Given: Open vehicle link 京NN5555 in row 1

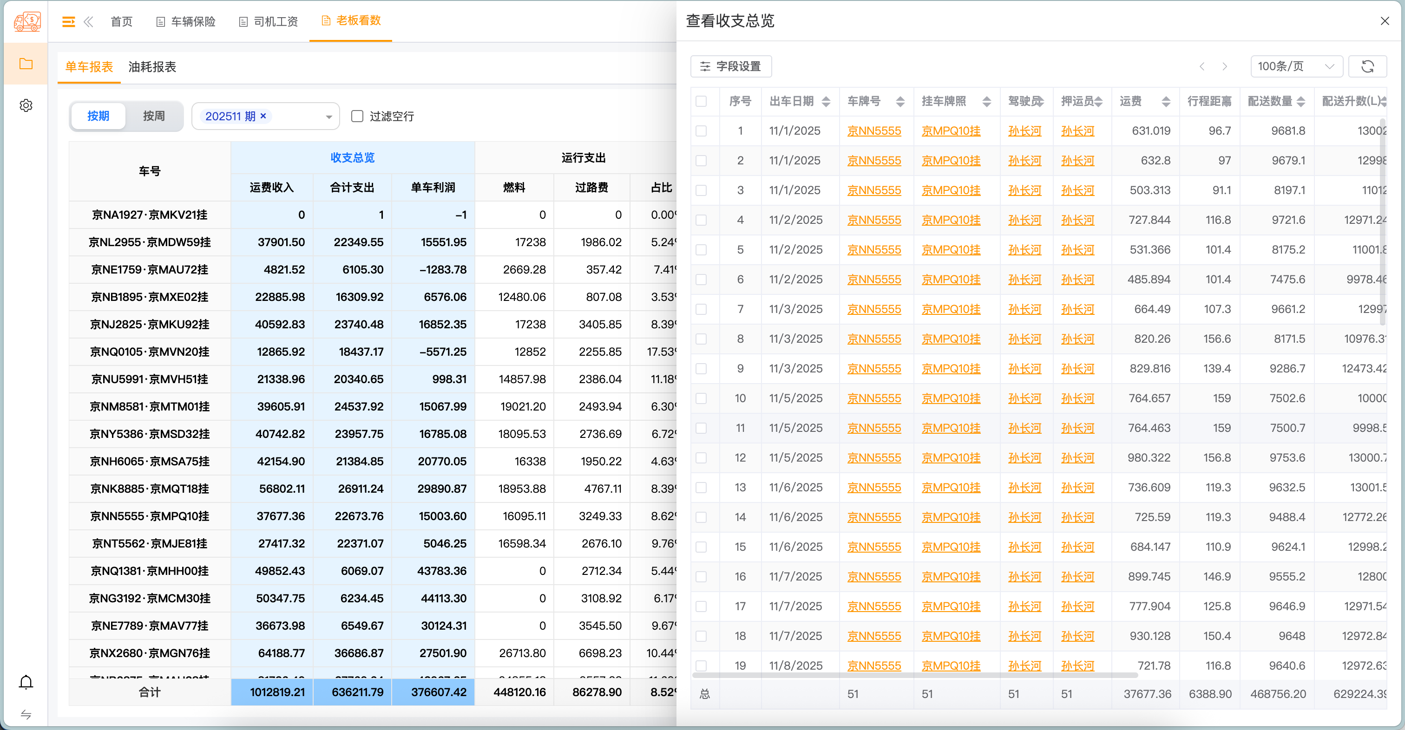Looking at the screenshot, I should tap(875, 130).
